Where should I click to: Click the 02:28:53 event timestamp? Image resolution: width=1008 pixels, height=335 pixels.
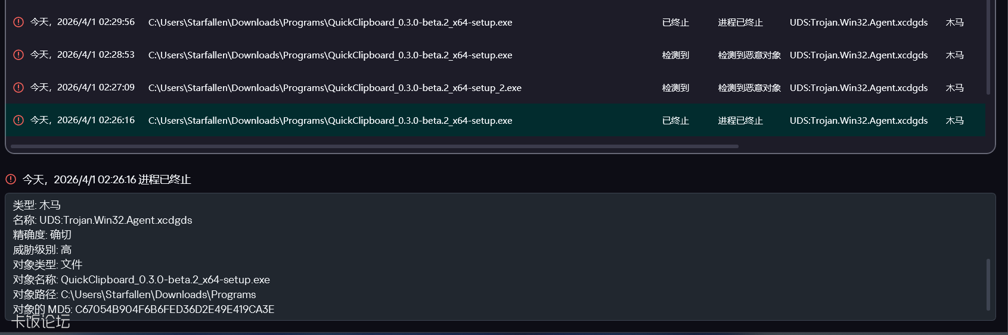tap(83, 55)
